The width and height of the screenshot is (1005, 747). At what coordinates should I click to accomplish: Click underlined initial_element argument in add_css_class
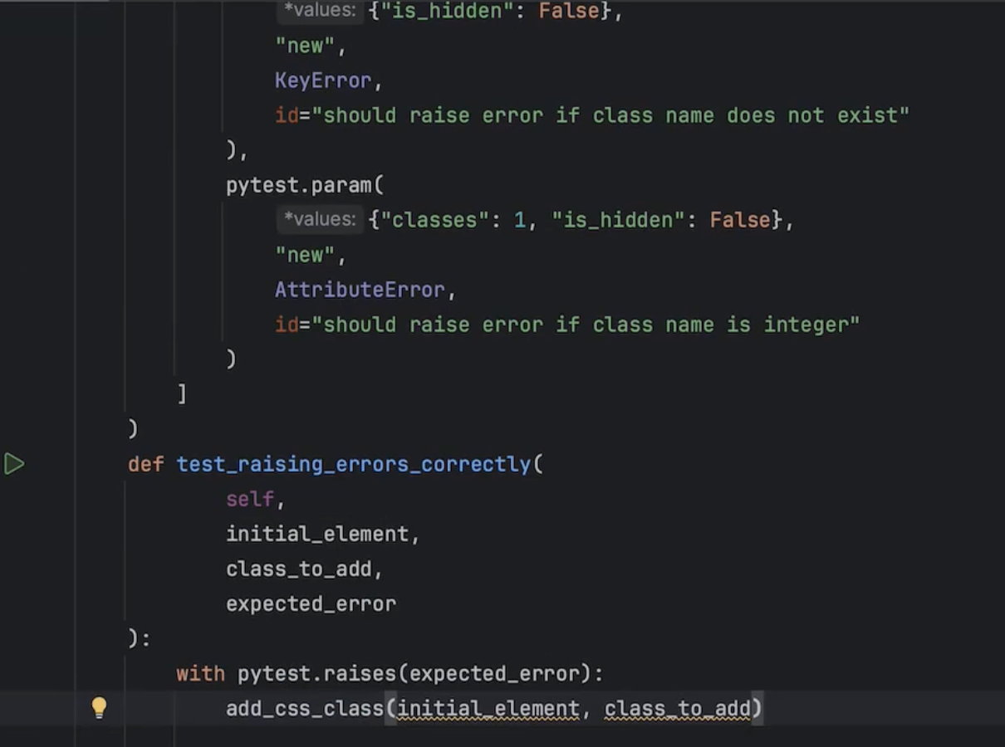pos(488,709)
